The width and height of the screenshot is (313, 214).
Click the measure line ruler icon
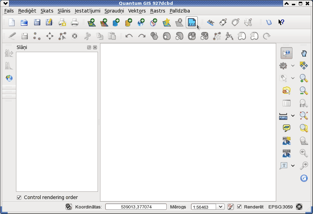pos(283,116)
